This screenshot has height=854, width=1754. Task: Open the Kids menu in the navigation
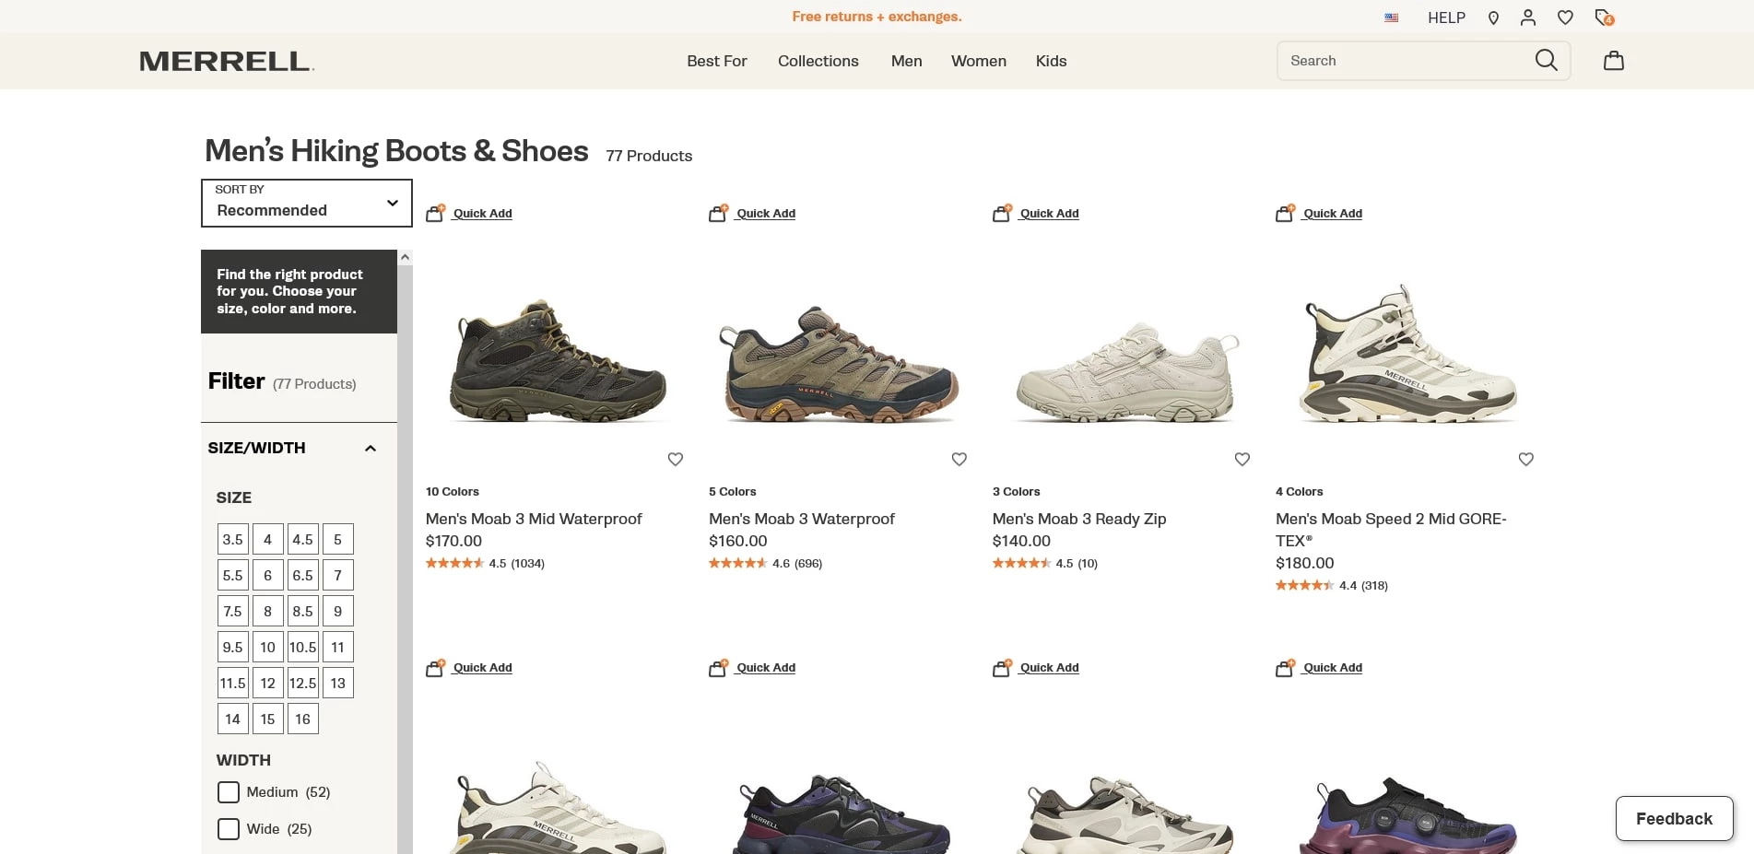tap(1051, 61)
